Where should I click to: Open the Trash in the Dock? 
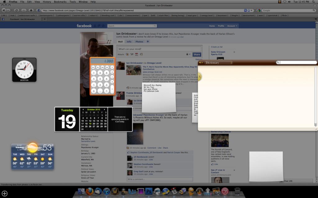click(237, 191)
